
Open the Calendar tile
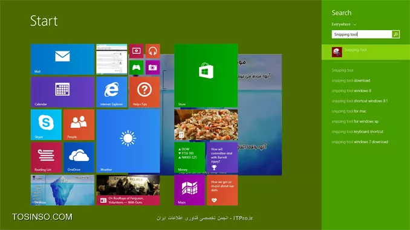click(62, 92)
